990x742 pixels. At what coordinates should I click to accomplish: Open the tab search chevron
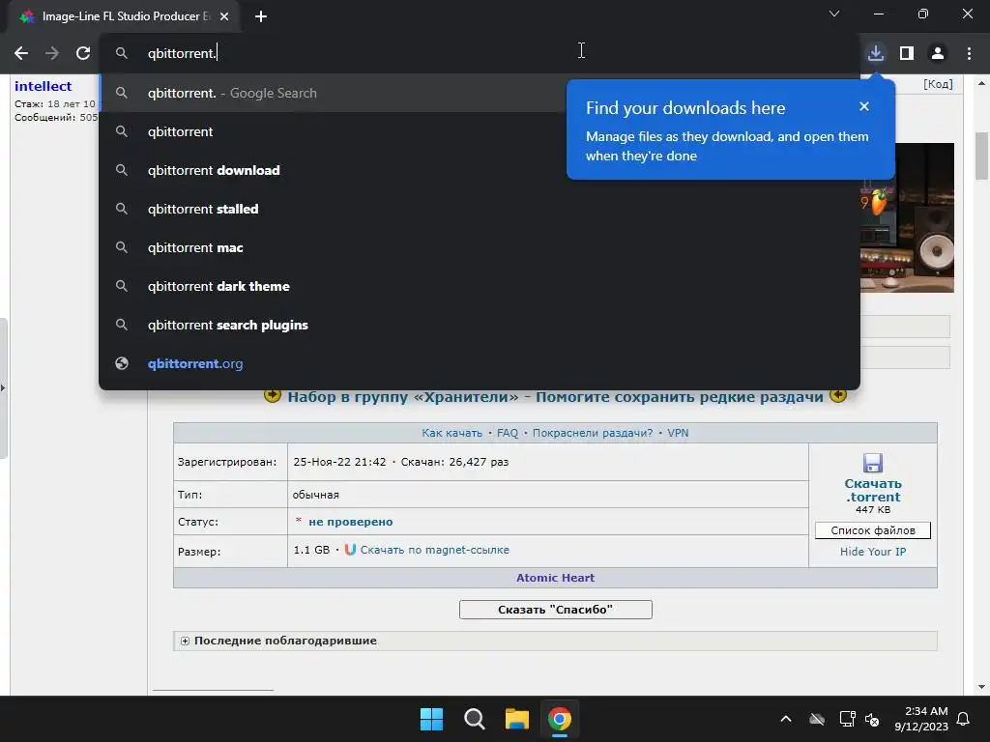click(834, 14)
